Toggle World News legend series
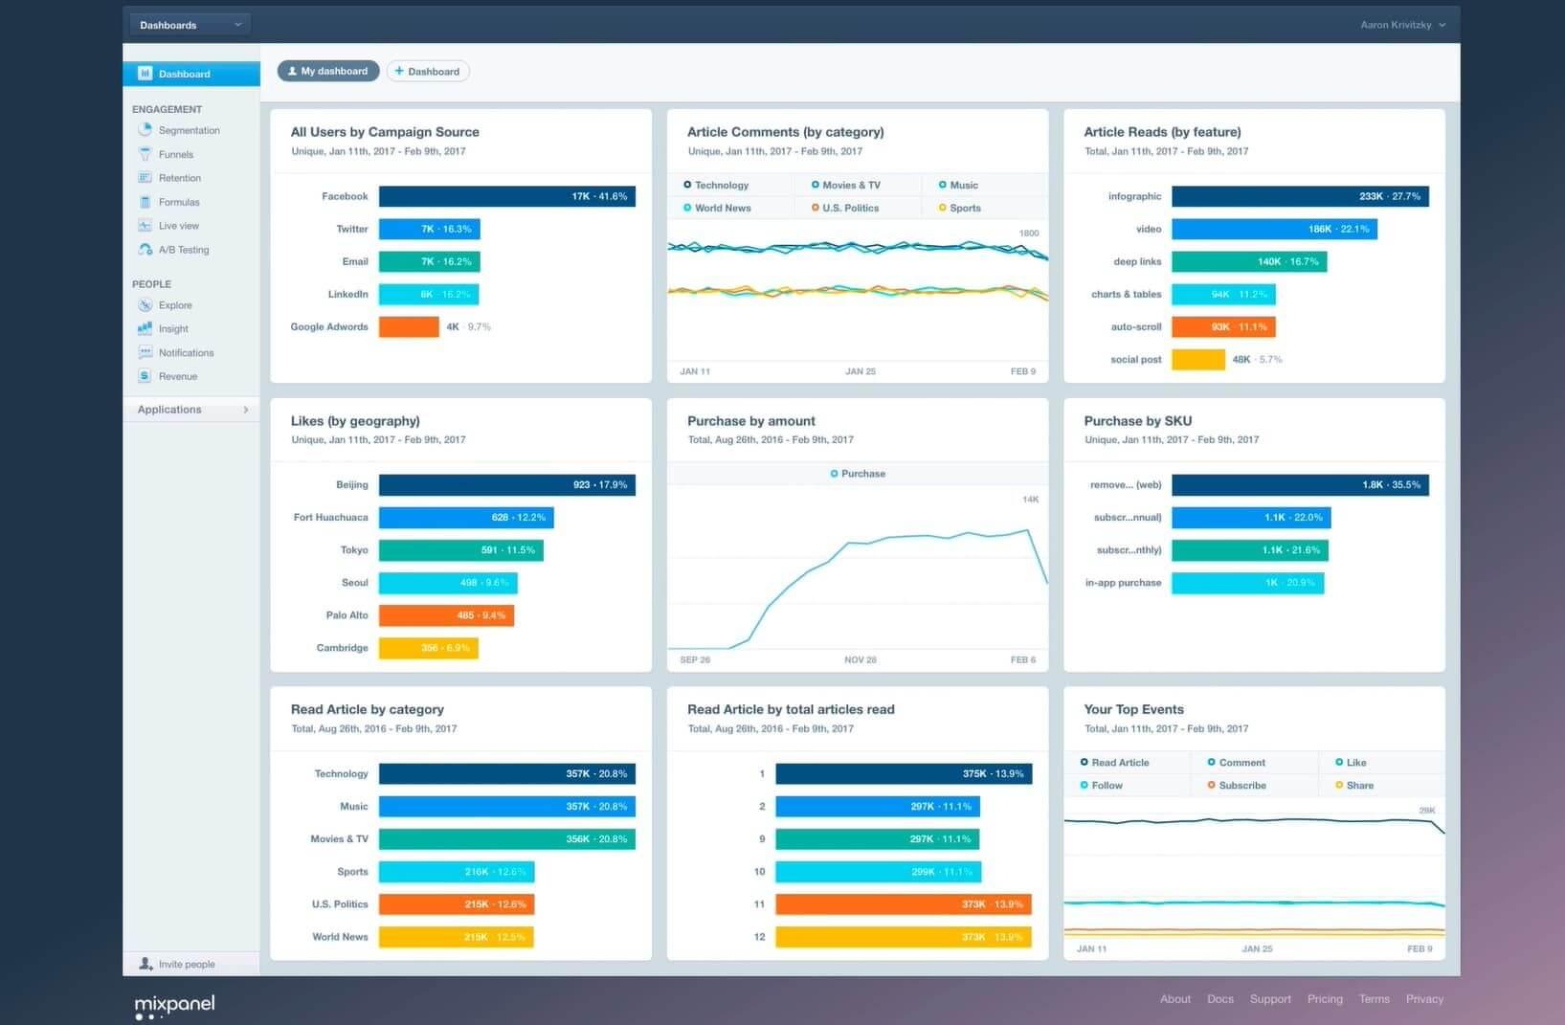Viewport: 1565px width, 1025px height. 717,208
